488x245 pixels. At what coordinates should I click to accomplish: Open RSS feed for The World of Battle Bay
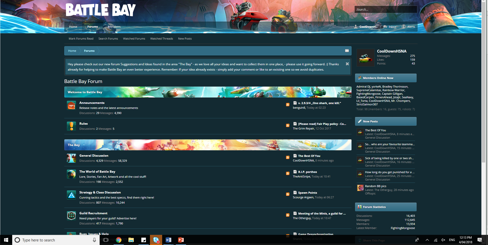click(288, 173)
